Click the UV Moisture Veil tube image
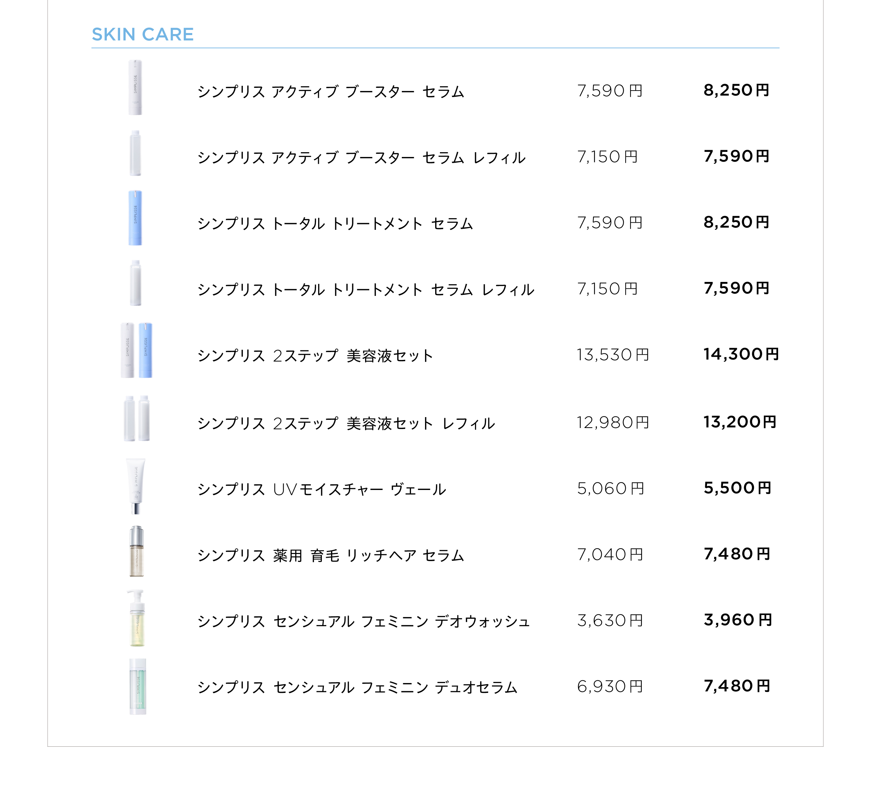The height and width of the screenshot is (792, 871). point(136,486)
